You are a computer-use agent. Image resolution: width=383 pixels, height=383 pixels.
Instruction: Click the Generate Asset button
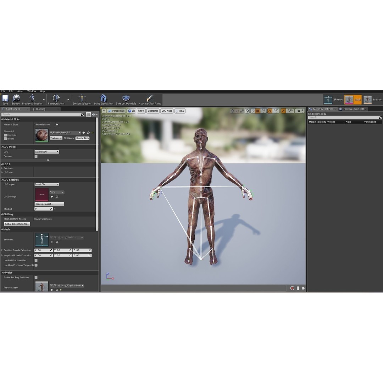coord(49,204)
